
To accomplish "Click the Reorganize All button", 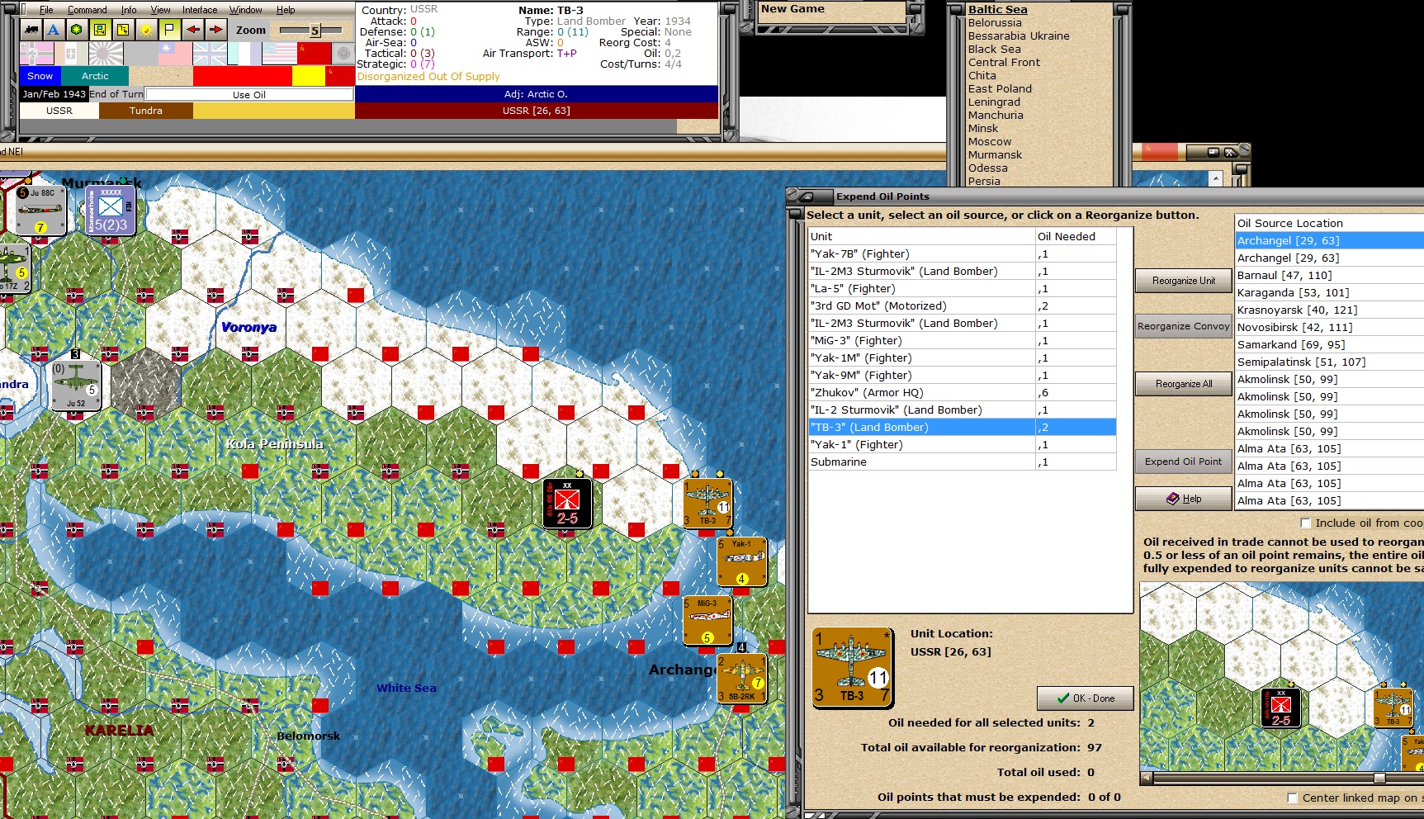I will (x=1184, y=384).
